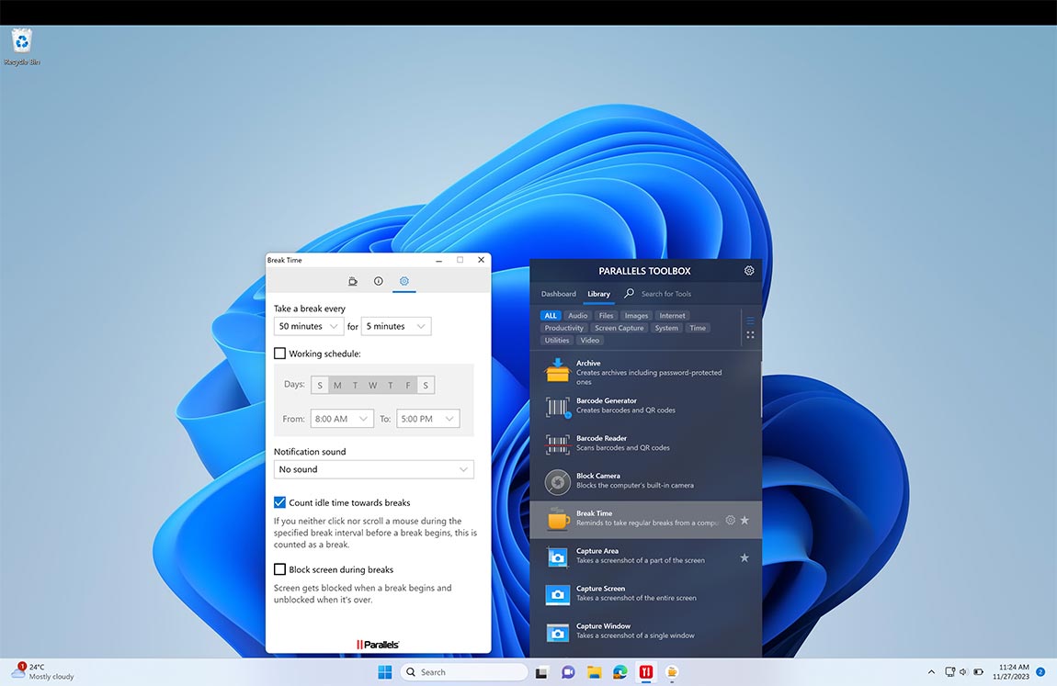The width and height of the screenshot is (1057, 686).
Task: Uncheck Count idle time towards breaks
Action: pyautogui.click(x=279, y=502)
